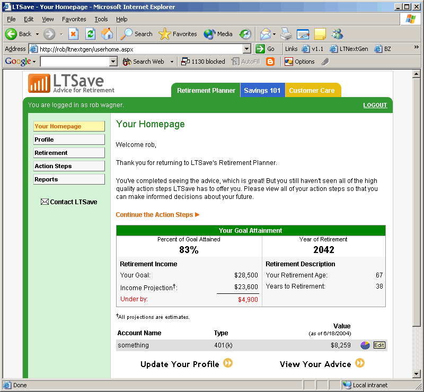Image resolution: width=424 pixels, height=392 pixels.
Task: Click the Messenger icon in browser toolbar
Action: (x=337, y=34)
